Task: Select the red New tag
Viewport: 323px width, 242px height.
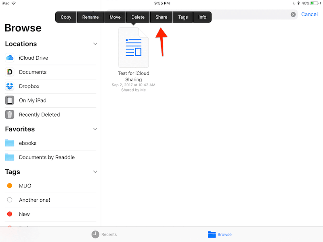Action: coord(10,214)
